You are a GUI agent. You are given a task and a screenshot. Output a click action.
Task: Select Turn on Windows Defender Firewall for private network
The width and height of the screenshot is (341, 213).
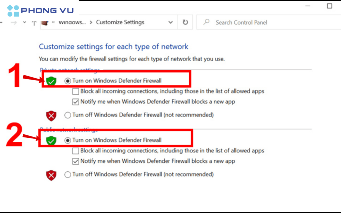[x=68, y=81]
